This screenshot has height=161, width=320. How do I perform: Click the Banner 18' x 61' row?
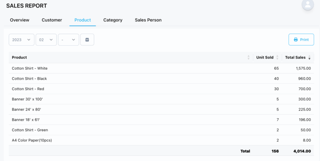161,120
